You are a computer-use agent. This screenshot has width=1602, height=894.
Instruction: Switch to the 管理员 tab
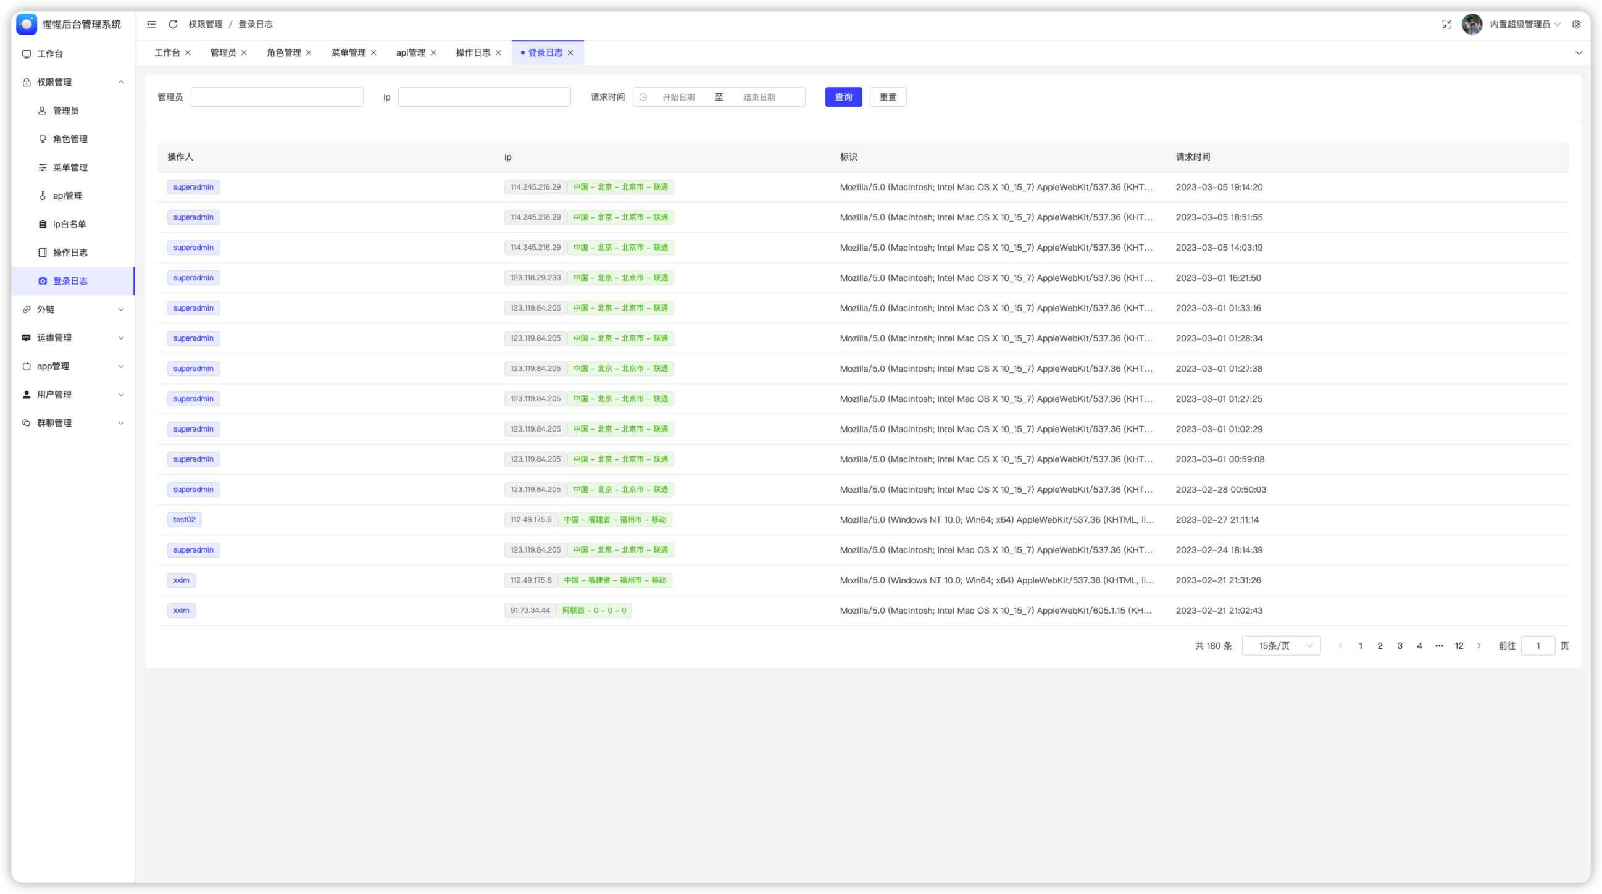point(223,53)
